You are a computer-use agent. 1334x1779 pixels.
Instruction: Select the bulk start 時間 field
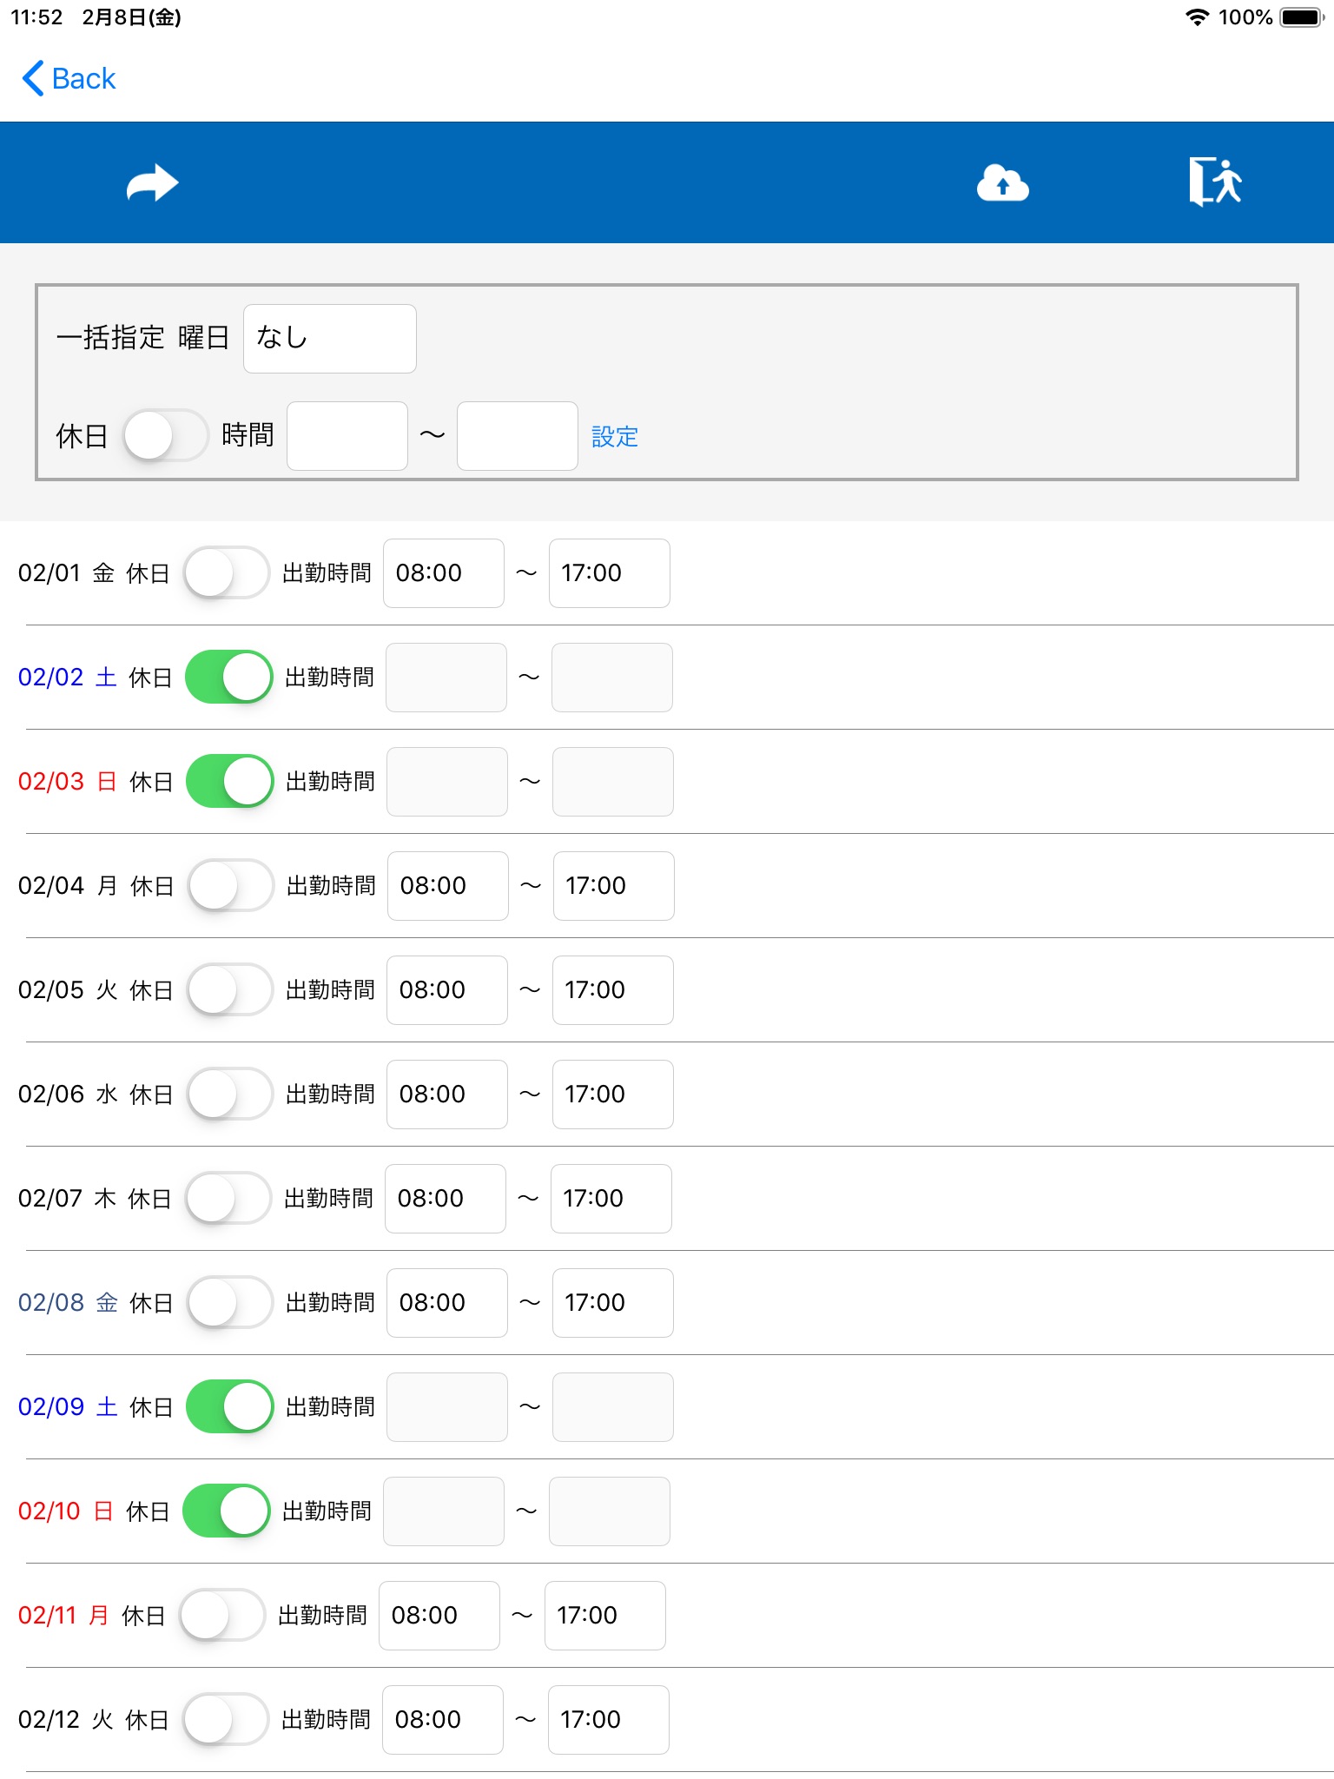347,436
